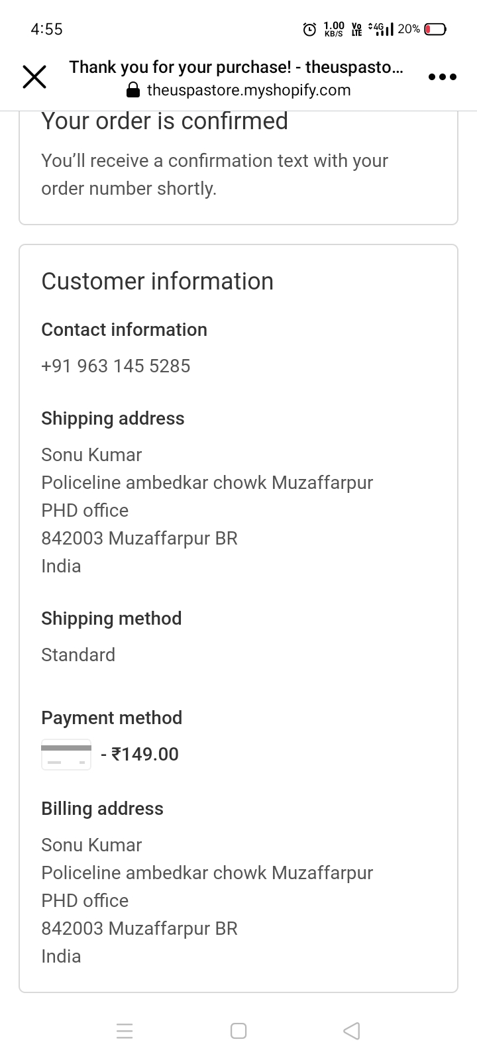
Task: Tap the phone number +91 963 145 5285
Action: coord(115,366)
